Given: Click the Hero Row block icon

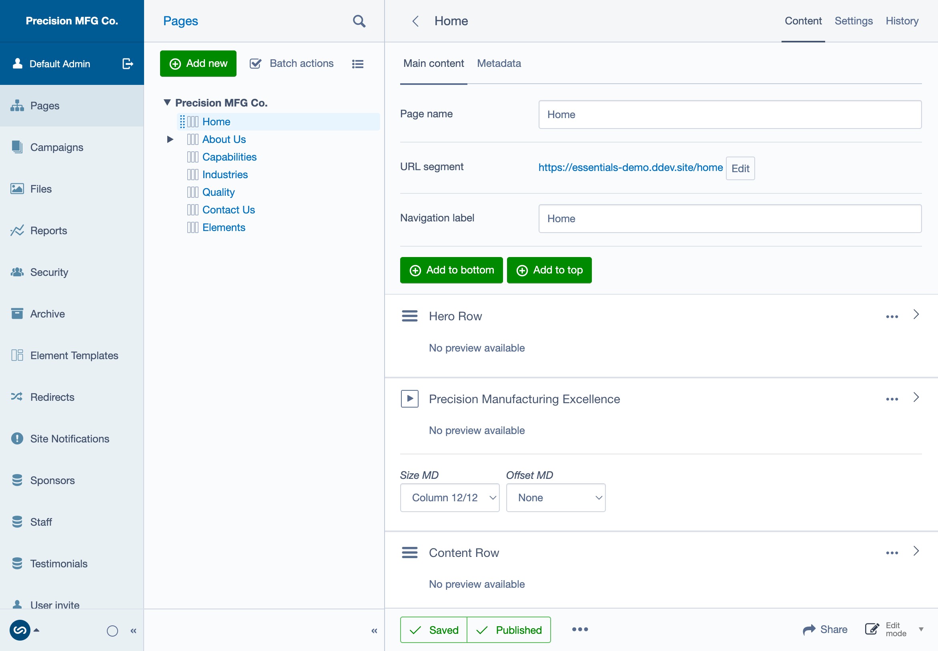Looking at the screenshot, I should point(410,316).
